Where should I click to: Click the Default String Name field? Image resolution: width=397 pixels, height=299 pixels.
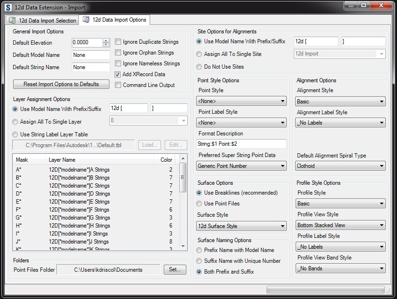tap(91, 67)
